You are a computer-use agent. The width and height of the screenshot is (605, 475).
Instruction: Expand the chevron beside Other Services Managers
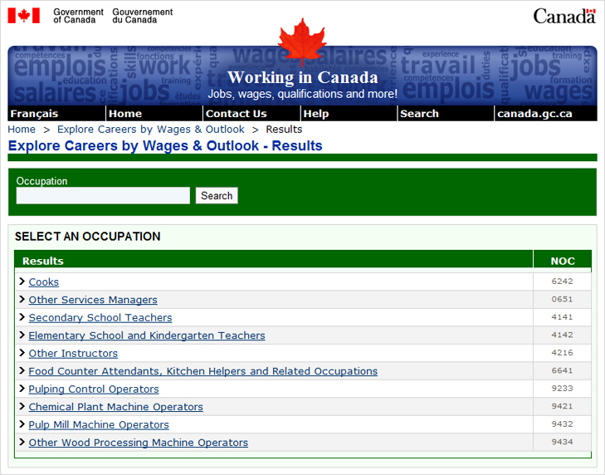pos(22,299)
